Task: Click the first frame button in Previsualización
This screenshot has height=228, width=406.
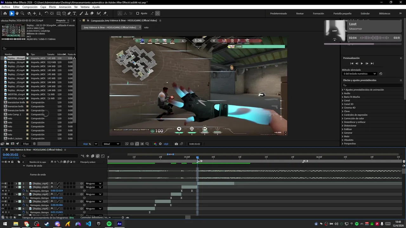Action: click(351, 63)
